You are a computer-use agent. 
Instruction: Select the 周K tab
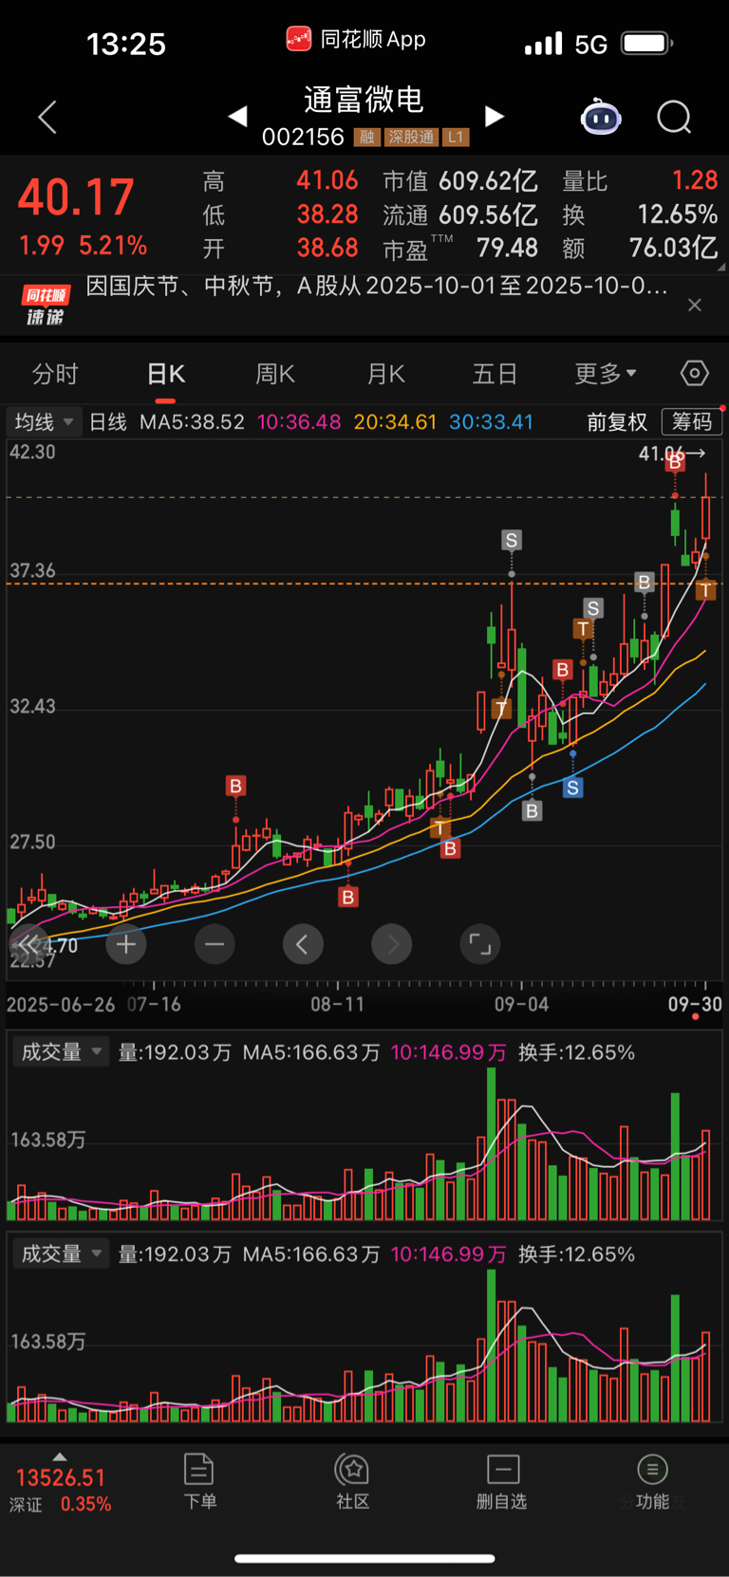click(275, 374)
